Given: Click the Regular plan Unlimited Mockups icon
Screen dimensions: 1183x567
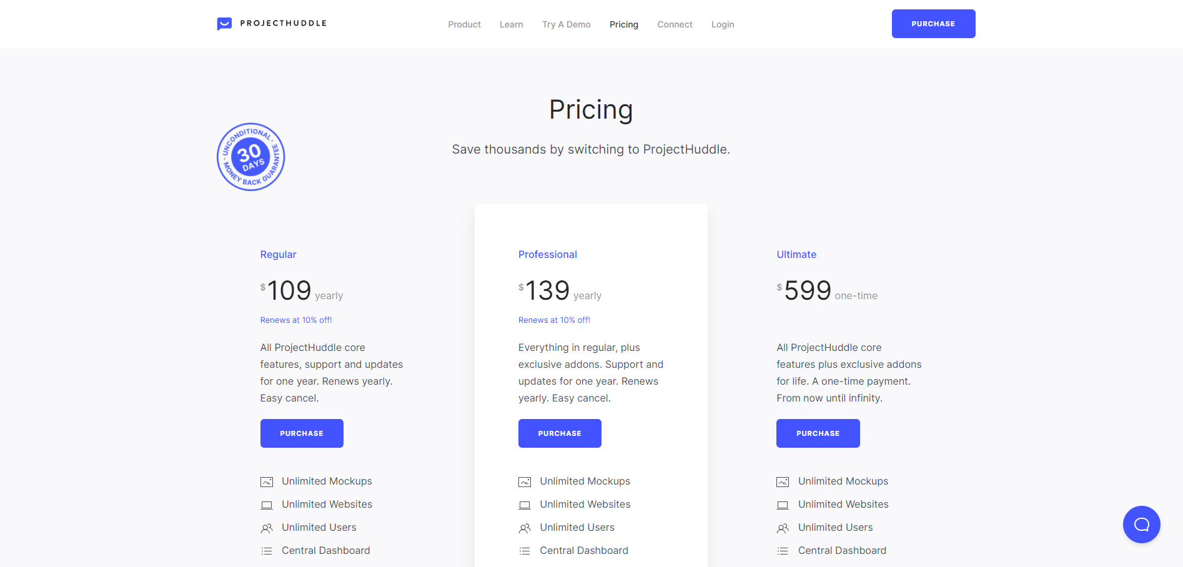Looking at the screenshot, I should 267,482.
